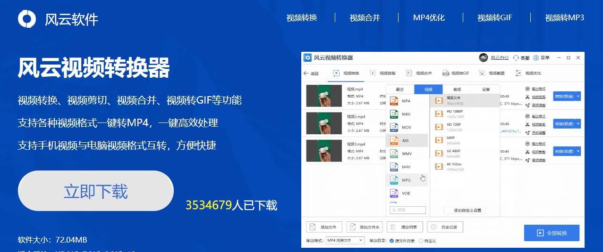Click 转换(极速) for 视频.mp4
This screenshot has height=252, width=603.
[563, 96]
